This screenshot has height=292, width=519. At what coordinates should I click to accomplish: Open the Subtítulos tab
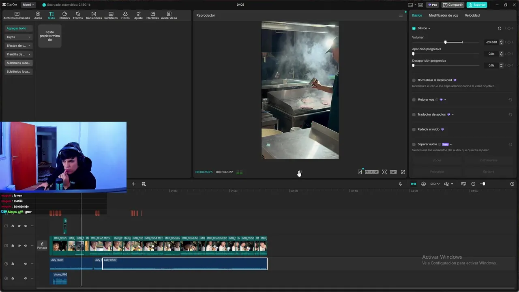[x=111, y=15]
